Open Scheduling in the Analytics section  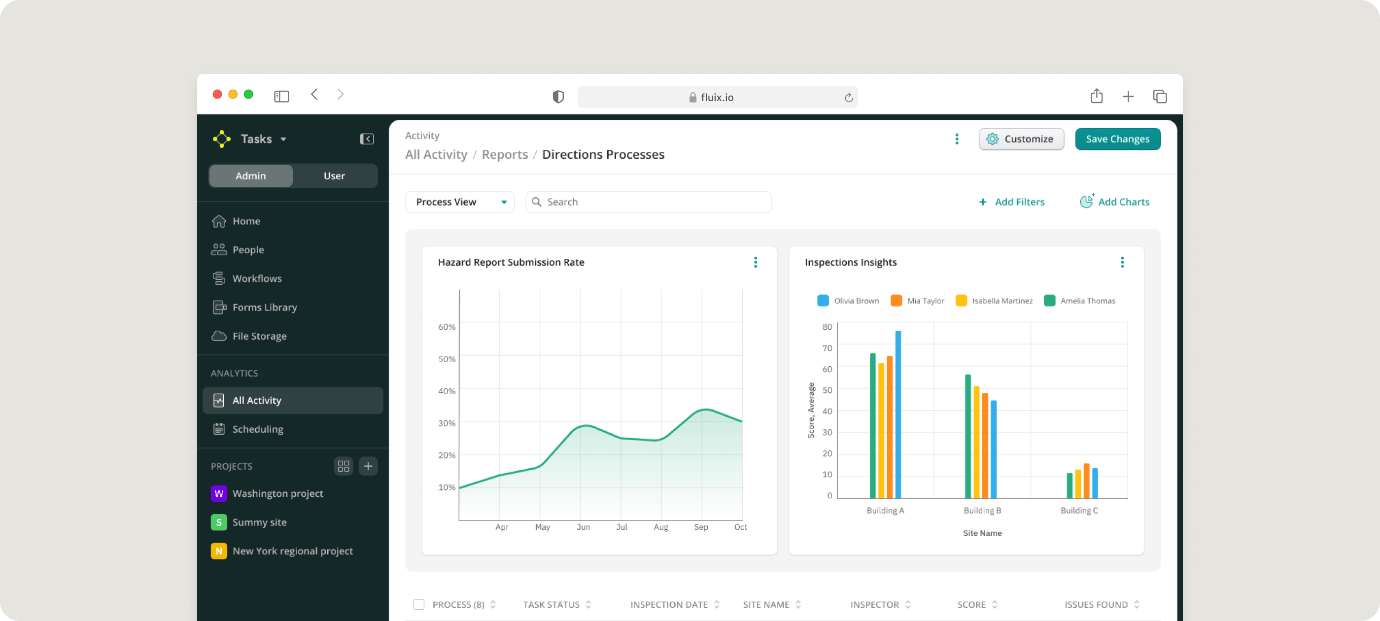point(258,429)
